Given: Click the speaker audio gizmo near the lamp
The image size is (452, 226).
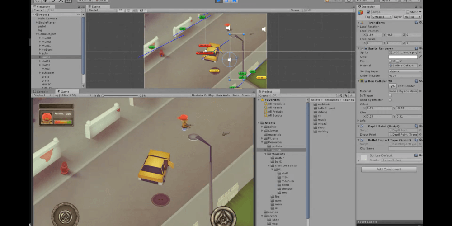Looking at the screenshot, I should point(230,60).
